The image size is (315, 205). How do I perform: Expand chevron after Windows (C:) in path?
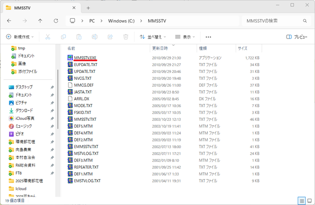pyautogui.click(x=141, y=21)
